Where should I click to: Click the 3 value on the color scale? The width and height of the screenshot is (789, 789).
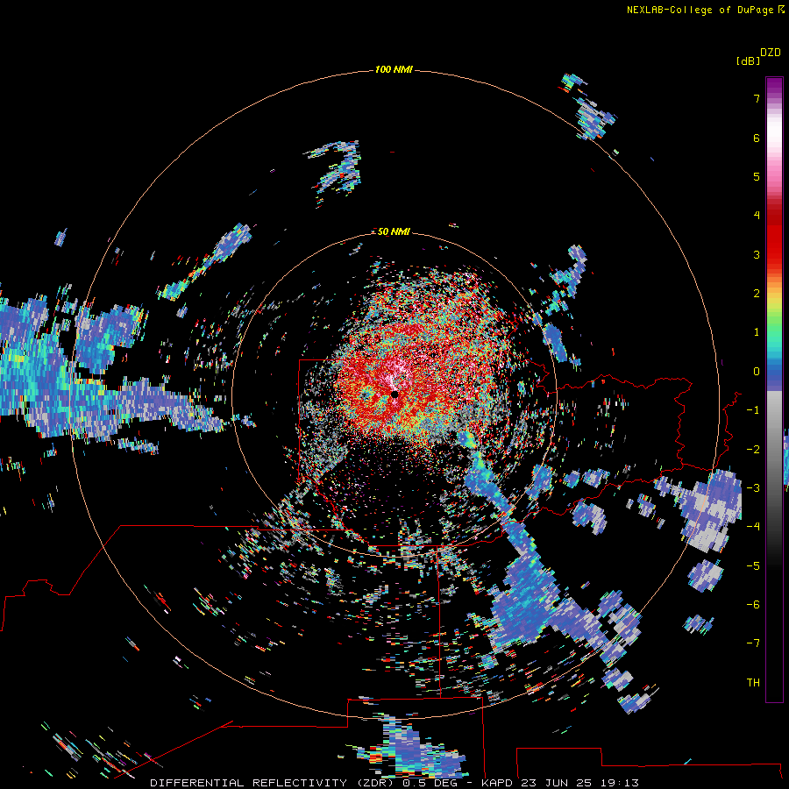(757, 254)
